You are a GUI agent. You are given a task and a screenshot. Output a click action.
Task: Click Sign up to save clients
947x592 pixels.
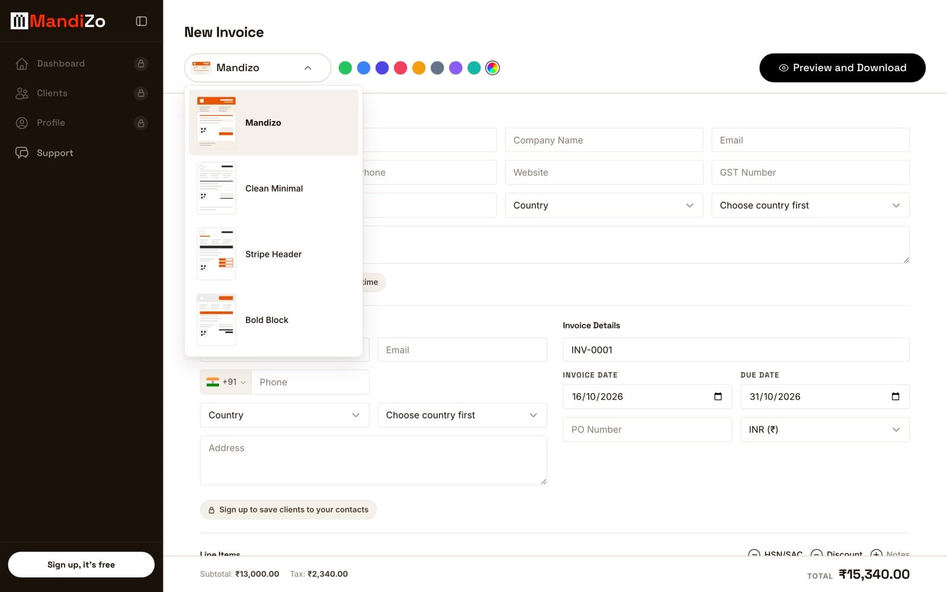tap(288, 510)
